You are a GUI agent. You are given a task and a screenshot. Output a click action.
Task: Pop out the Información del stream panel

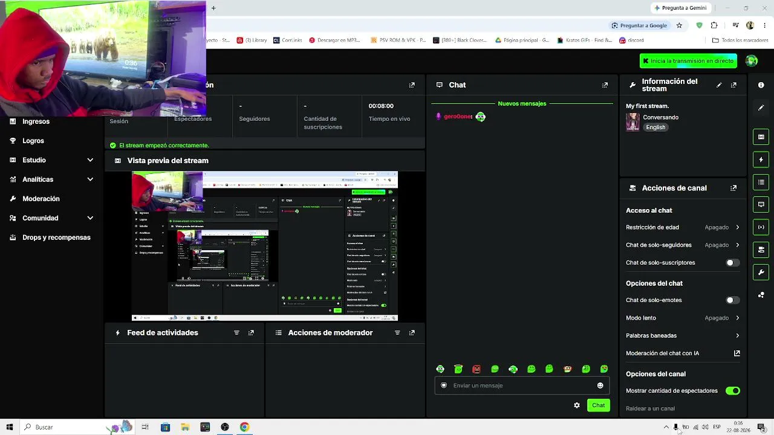(733, 85)
